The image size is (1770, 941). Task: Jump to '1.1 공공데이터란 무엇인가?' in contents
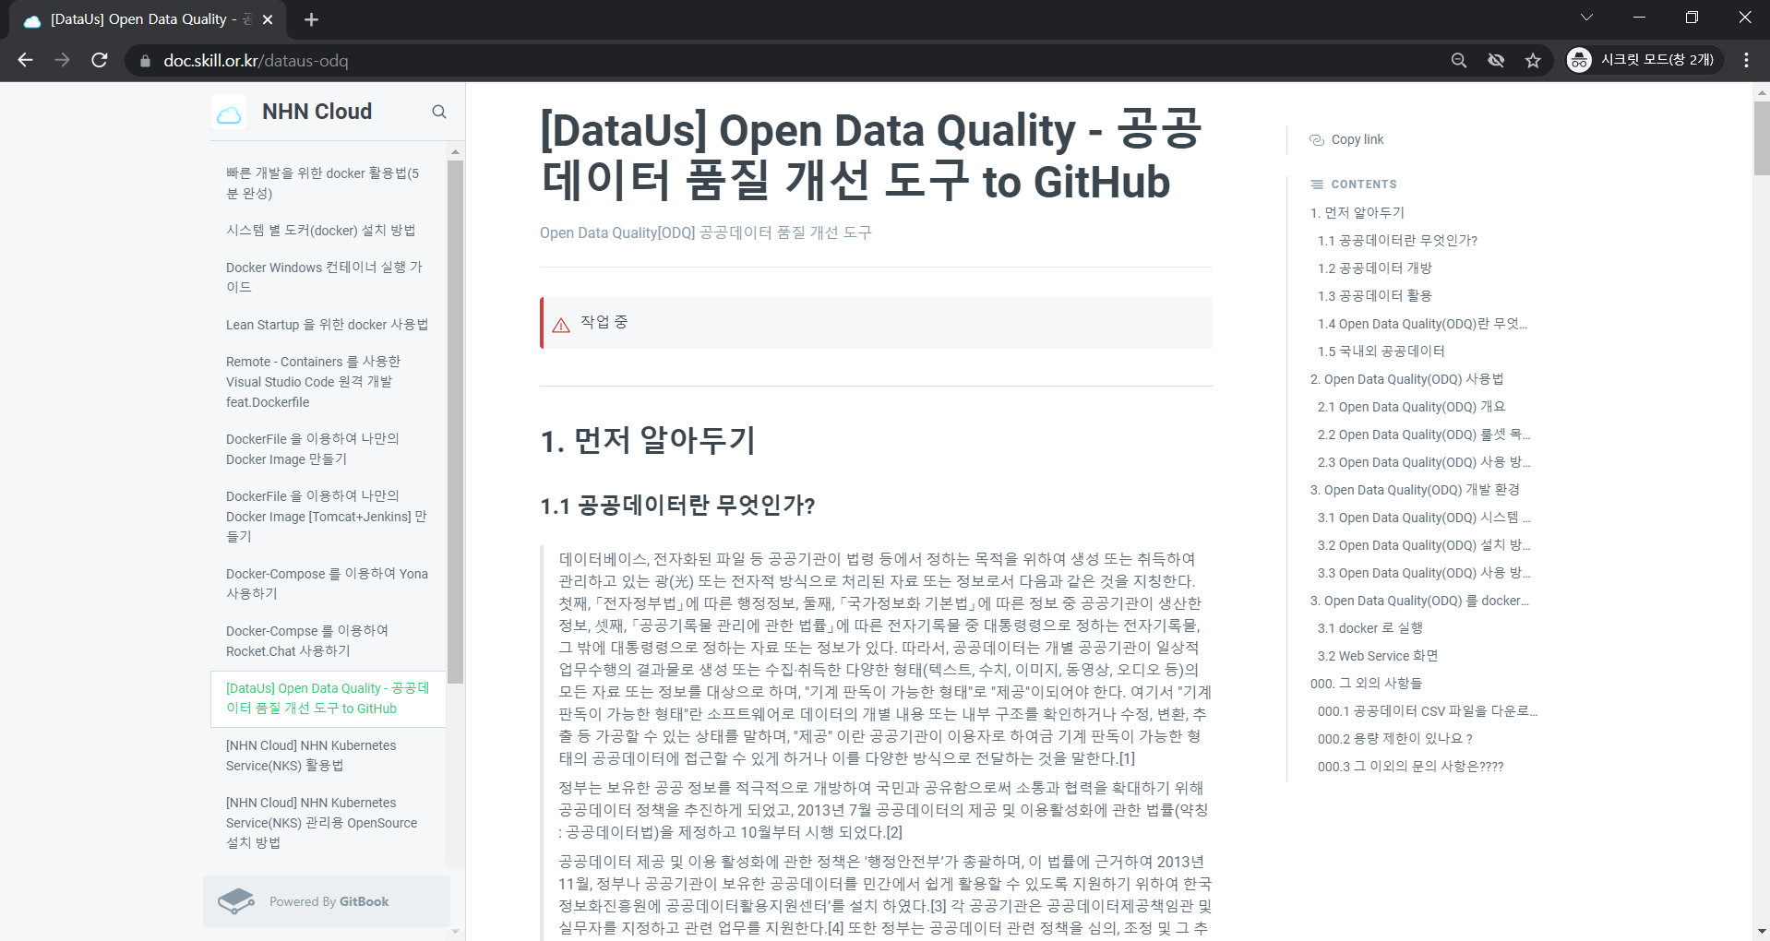(x=1397, y=241)
